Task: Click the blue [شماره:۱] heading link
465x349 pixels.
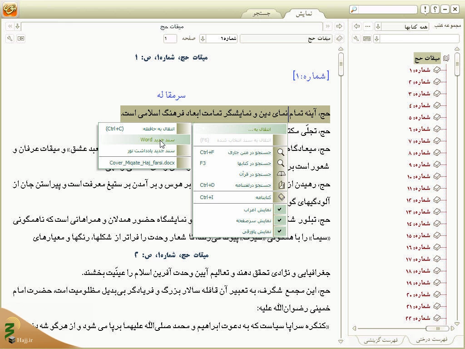Action: tap(311, 76)
